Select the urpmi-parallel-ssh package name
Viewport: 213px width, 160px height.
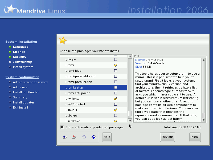point(79,82)
